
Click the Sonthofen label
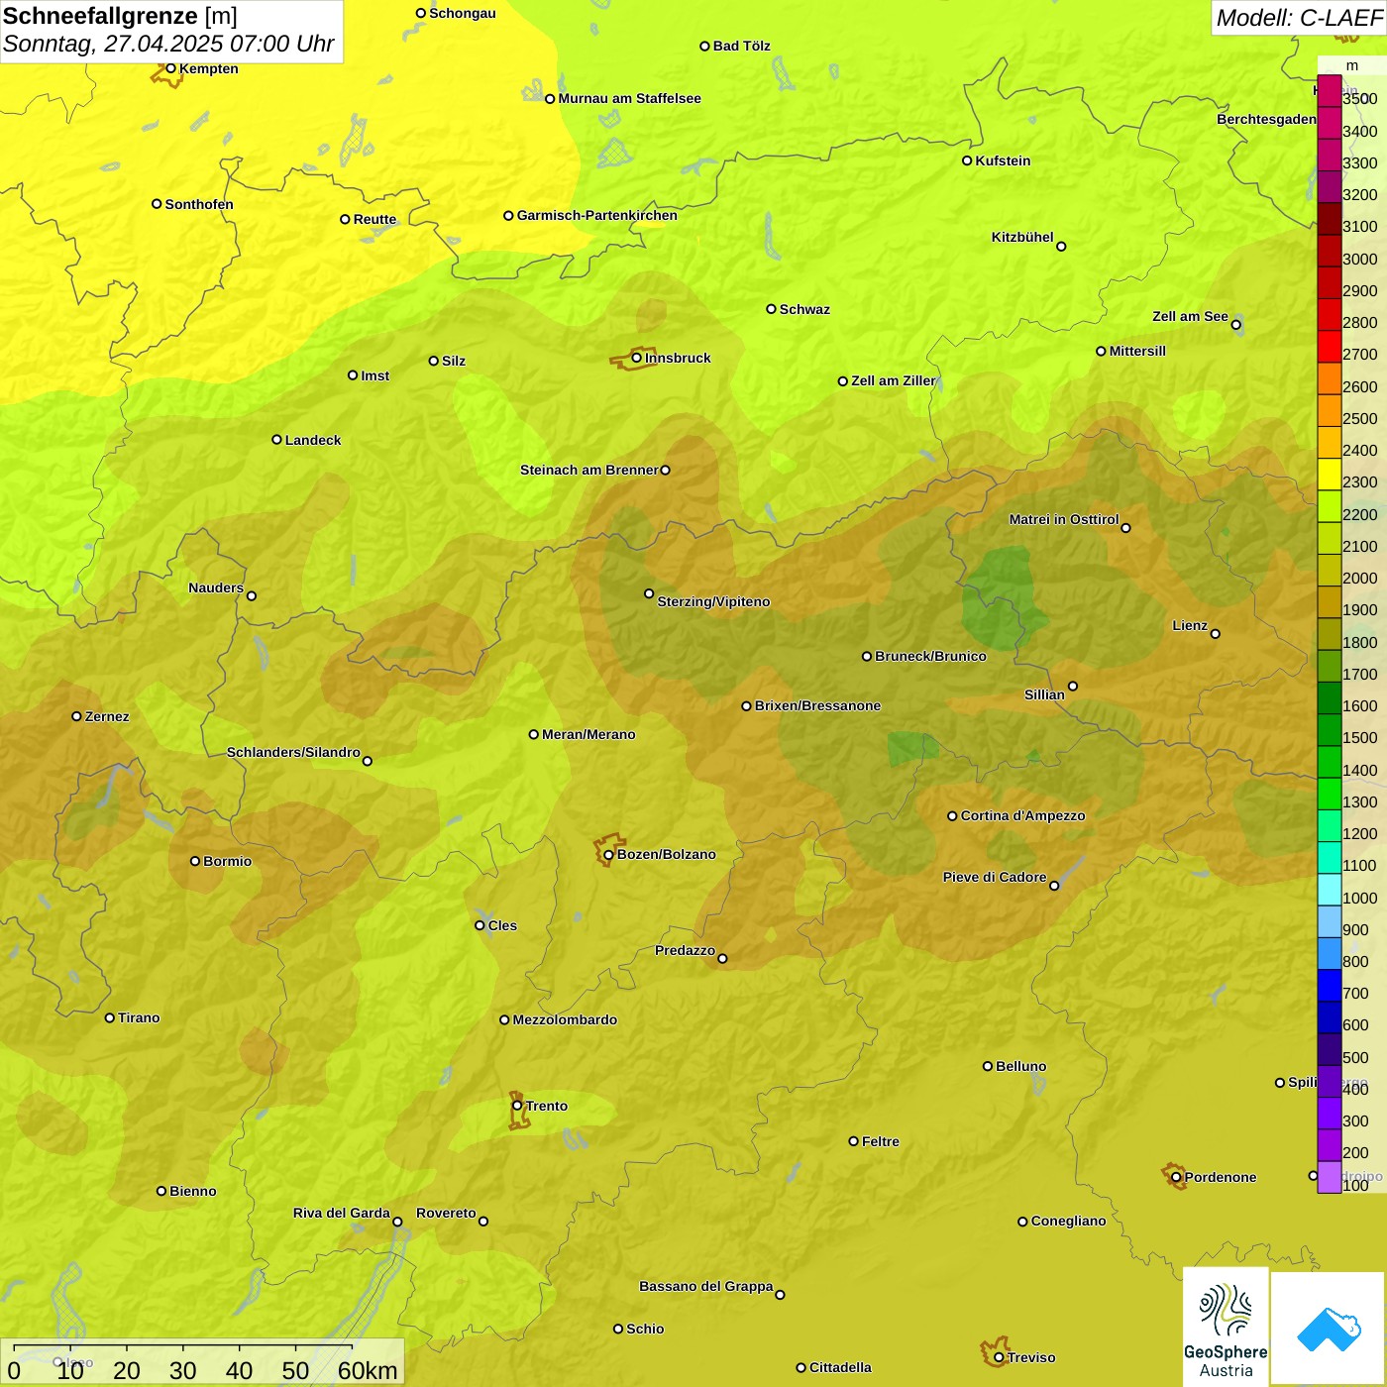199,204
